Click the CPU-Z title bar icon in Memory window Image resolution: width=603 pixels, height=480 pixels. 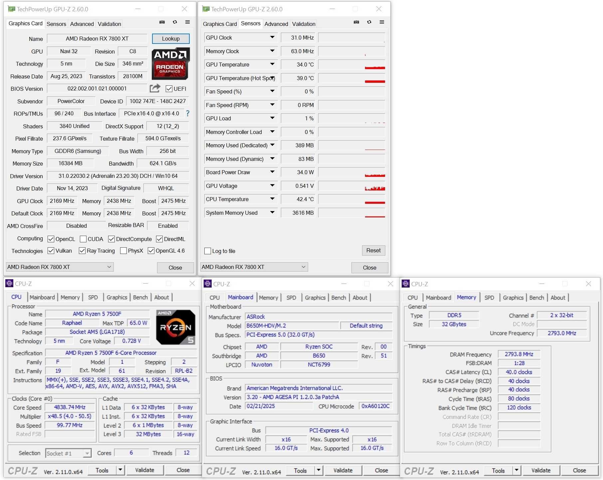406,284
